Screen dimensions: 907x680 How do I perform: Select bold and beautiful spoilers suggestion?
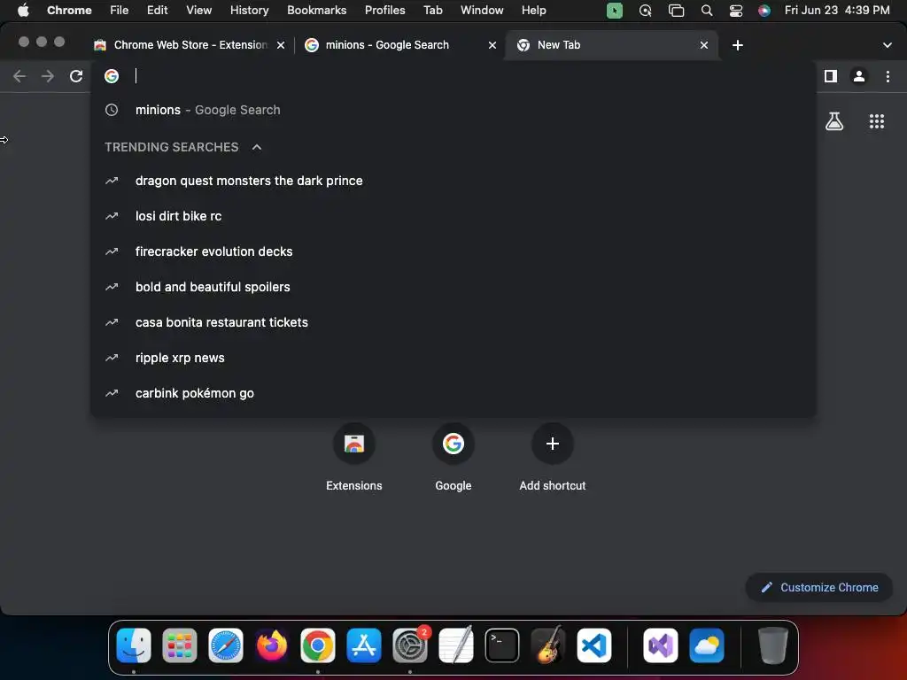453,287
